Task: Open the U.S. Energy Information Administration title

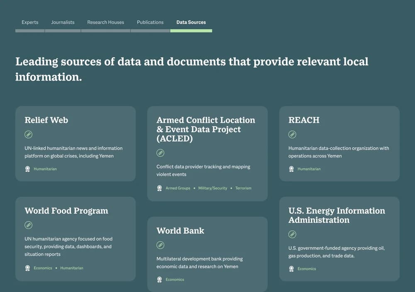Action: [x=337, y=215]
